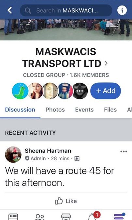Open post options three-dot menu

click(124, 152)
